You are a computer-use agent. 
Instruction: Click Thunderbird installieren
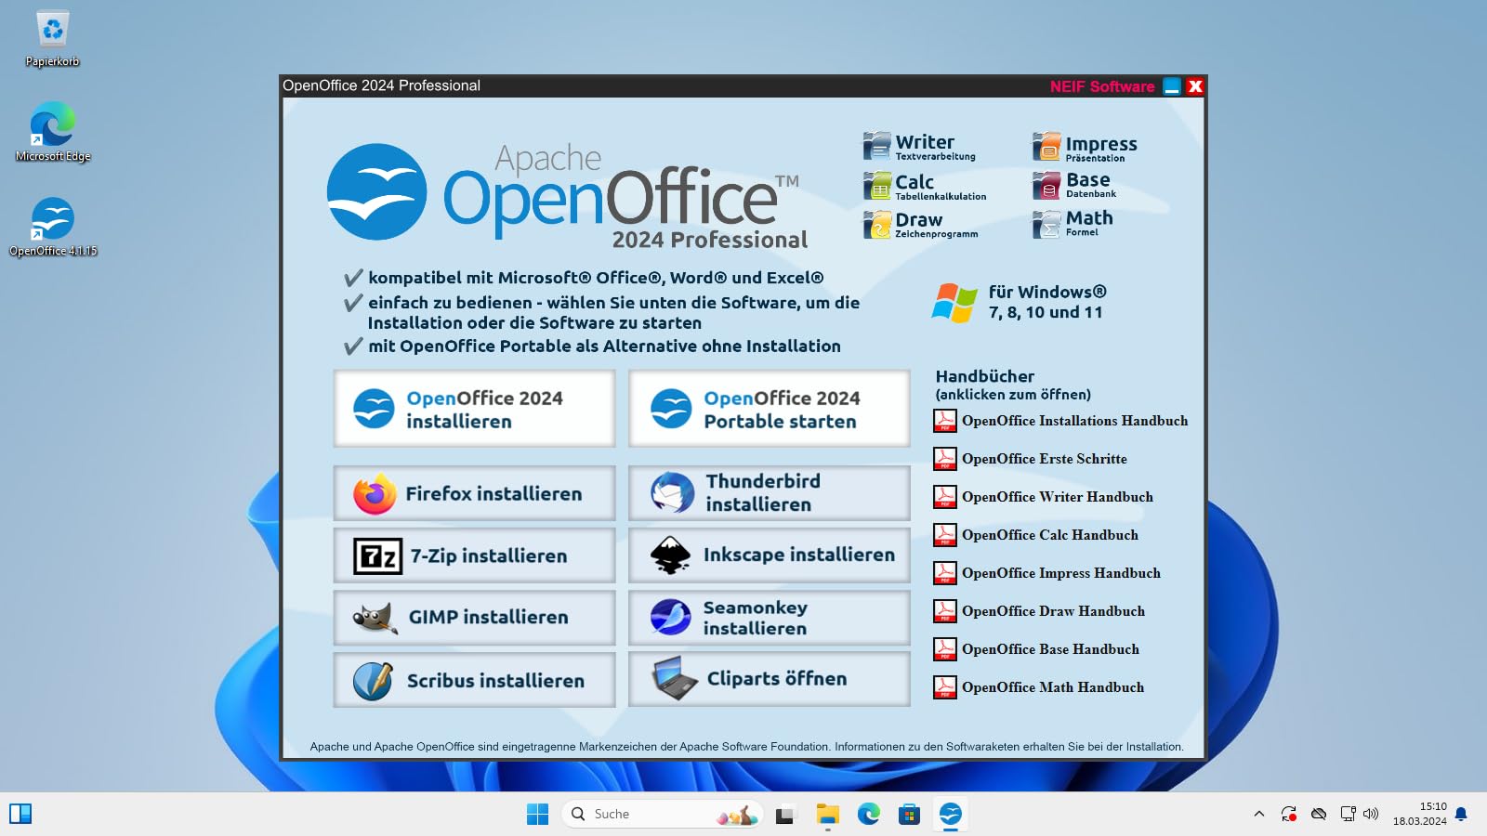[x=770, y=493]
